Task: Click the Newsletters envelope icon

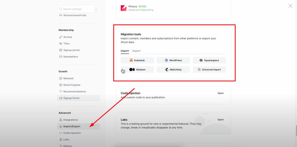Action: pyautogui.click(x=60, y=57)
